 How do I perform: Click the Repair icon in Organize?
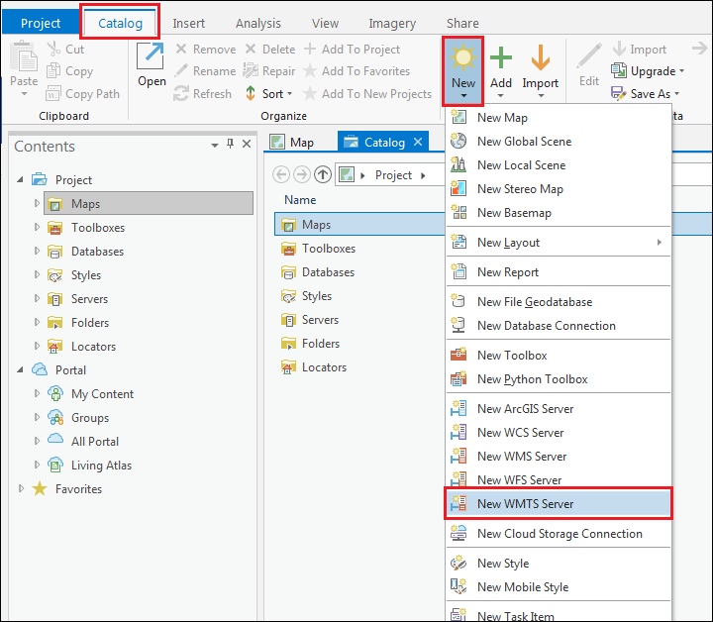[x=251, y=71]
